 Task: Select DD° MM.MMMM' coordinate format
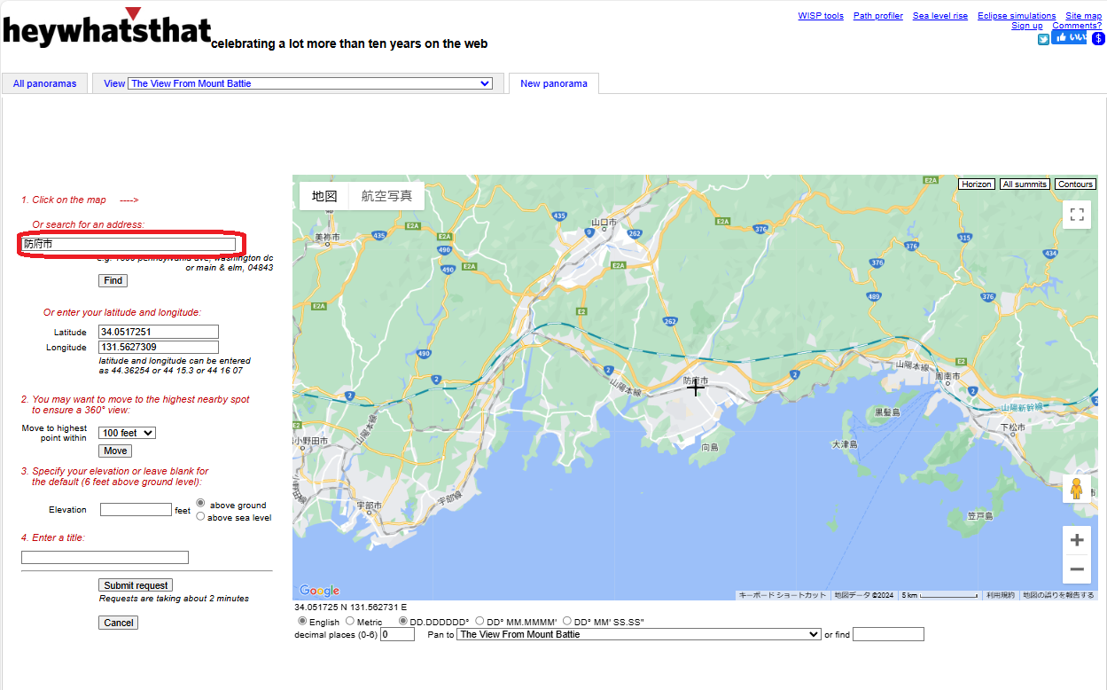coord(479,622)
